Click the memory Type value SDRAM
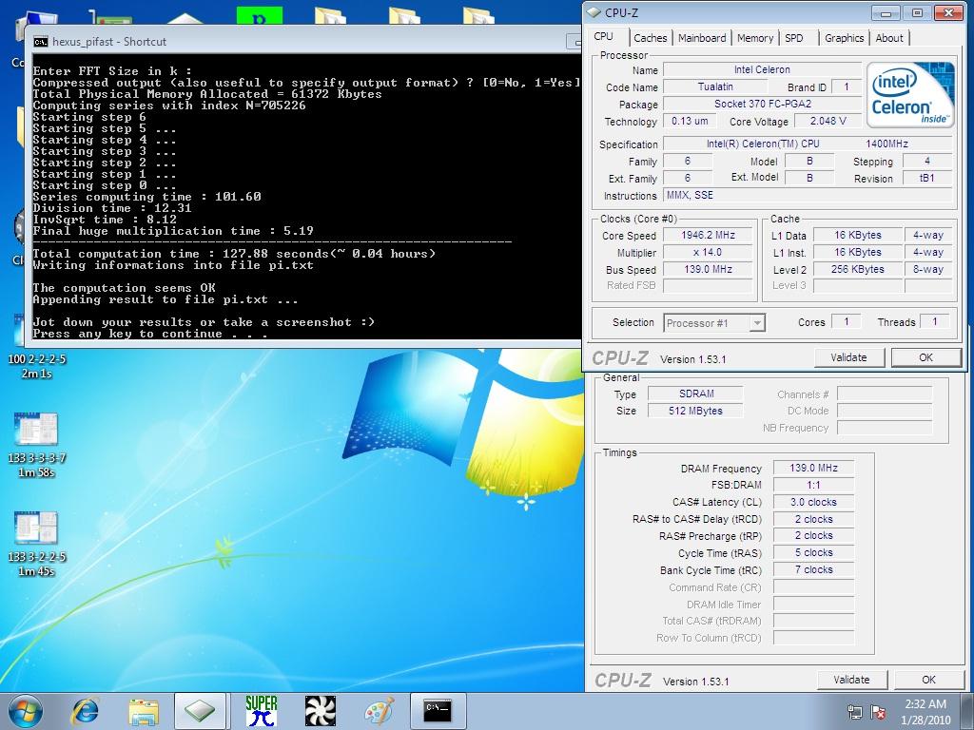This screenshot has height=730, width=974. 695,394
